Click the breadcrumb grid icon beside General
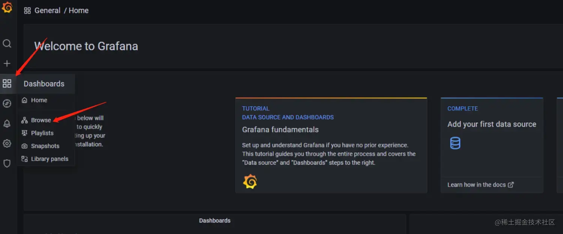The height and width of the screenshot is (234, 563). point(27,10)
